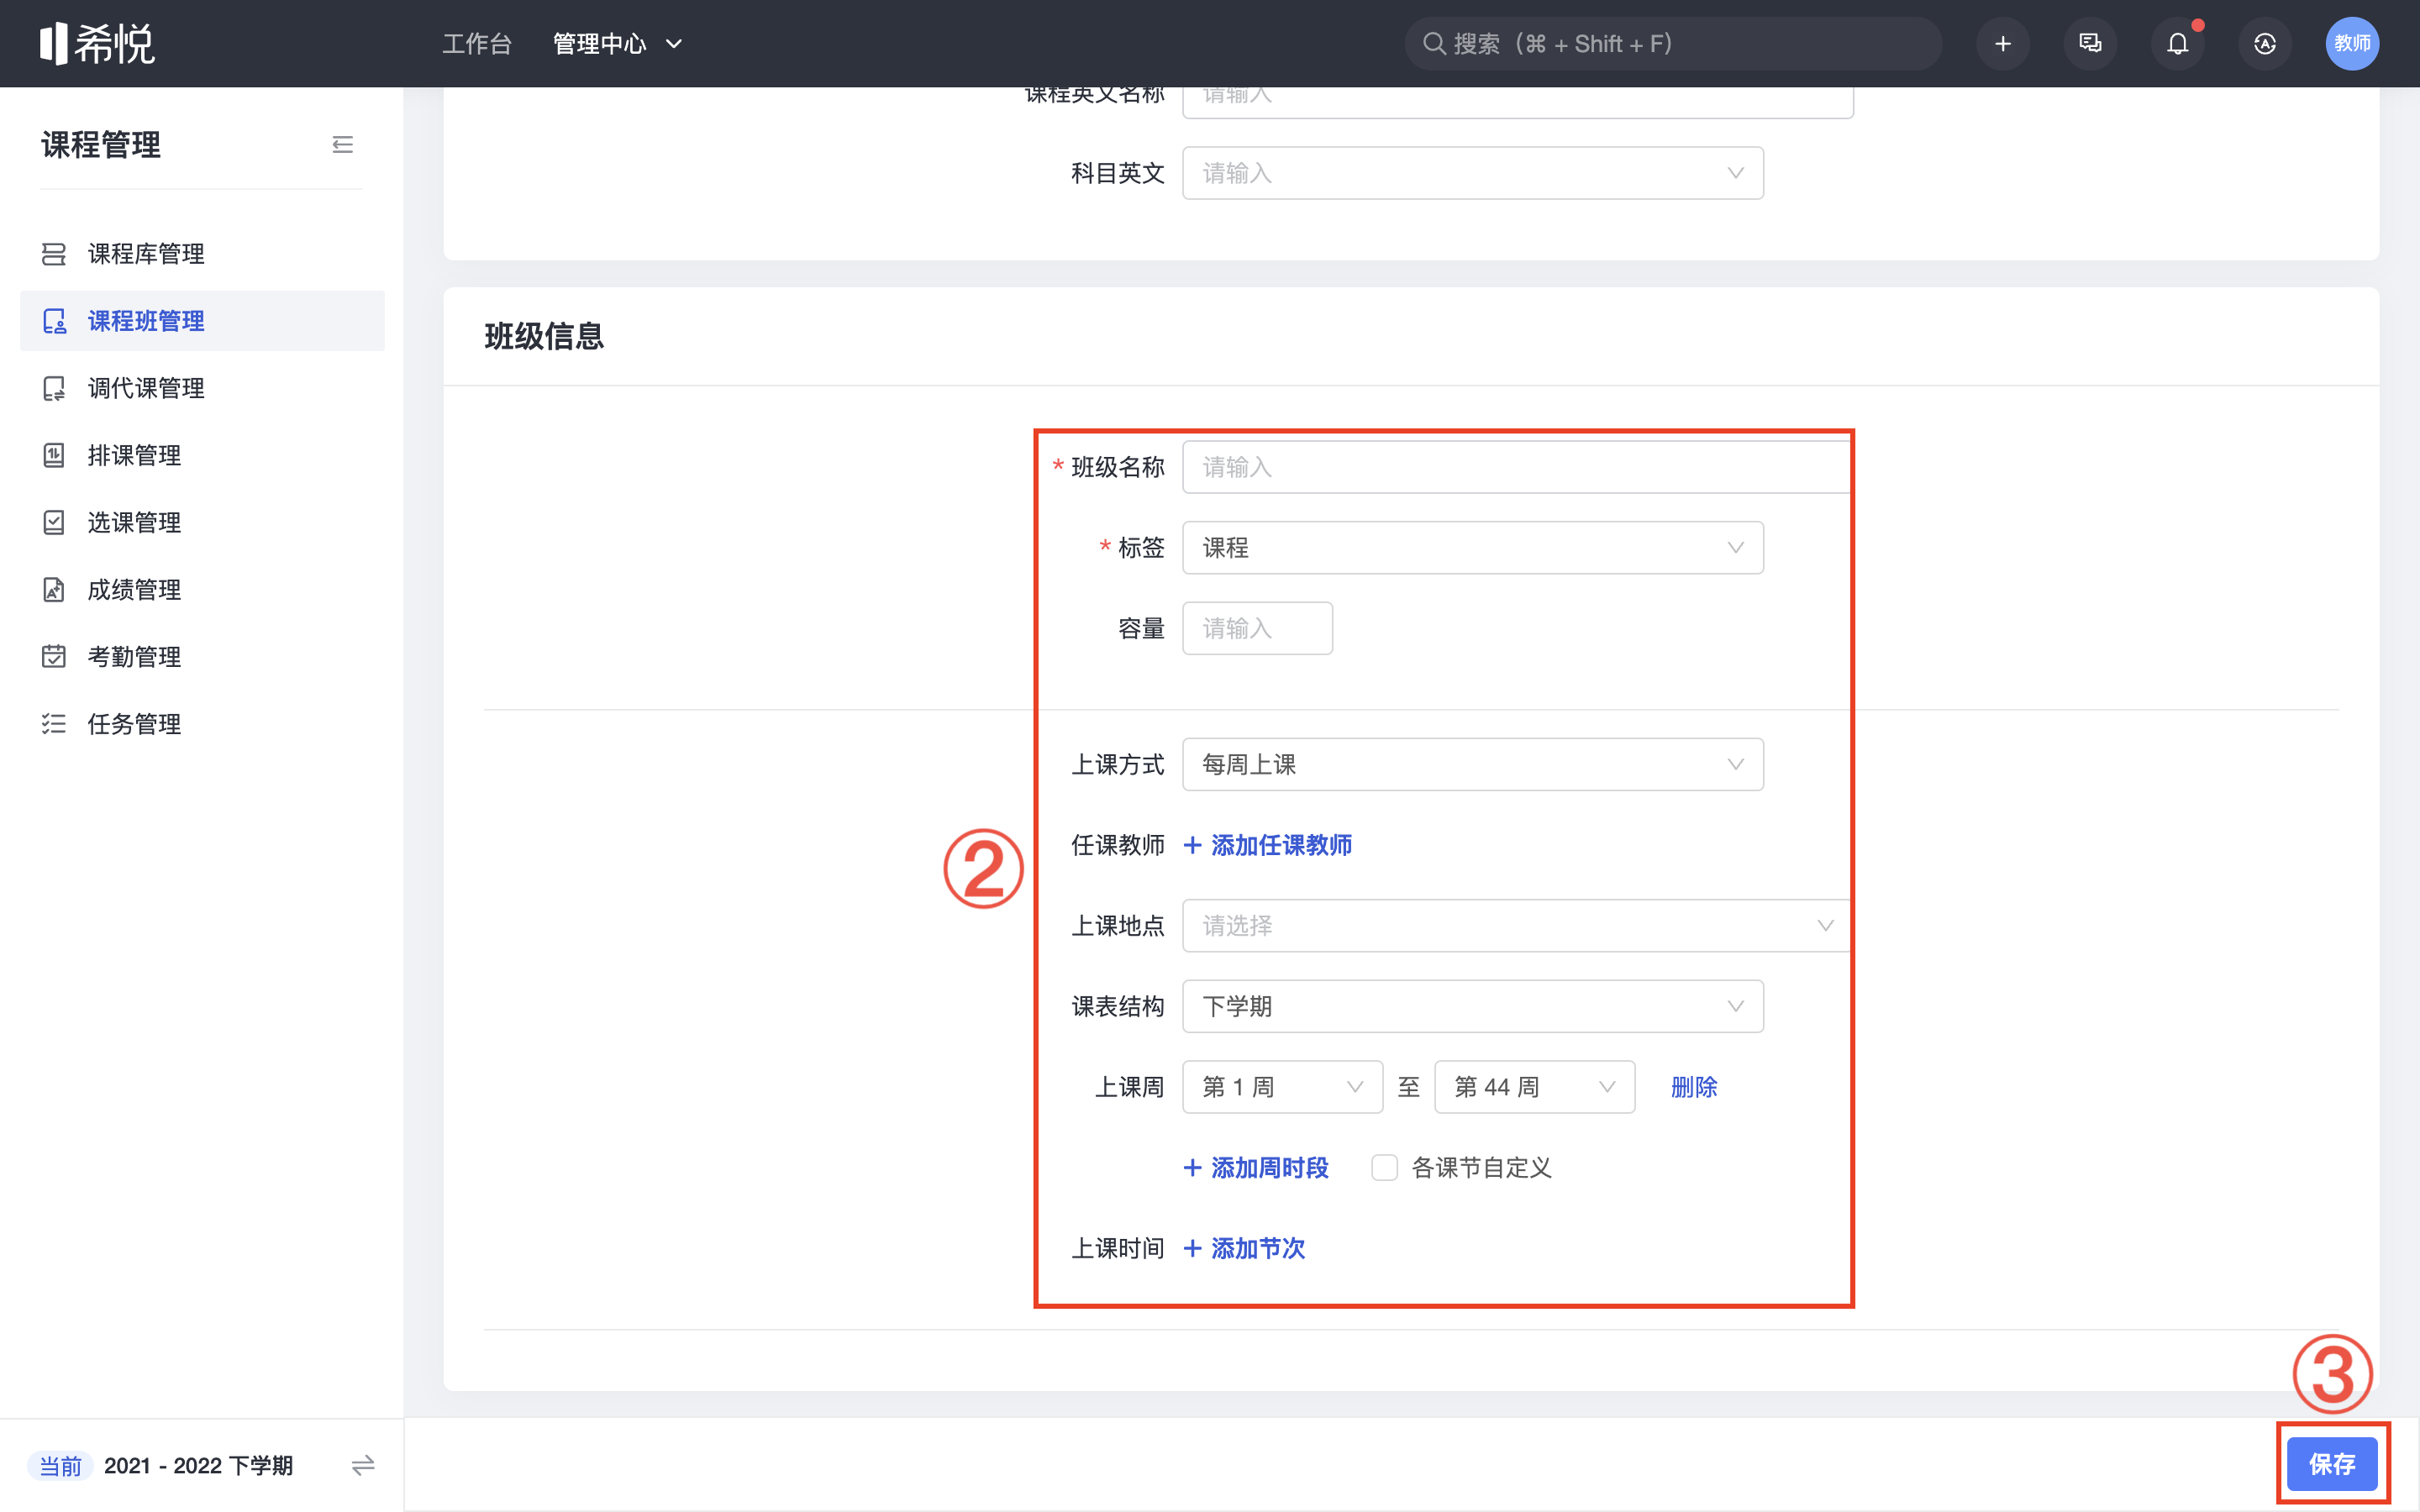
Task: Click the 保存 button
Action: click(2332, 1464)
